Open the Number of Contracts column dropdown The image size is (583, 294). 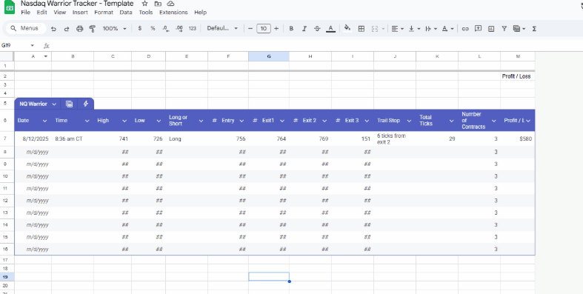tap(494, 121)
